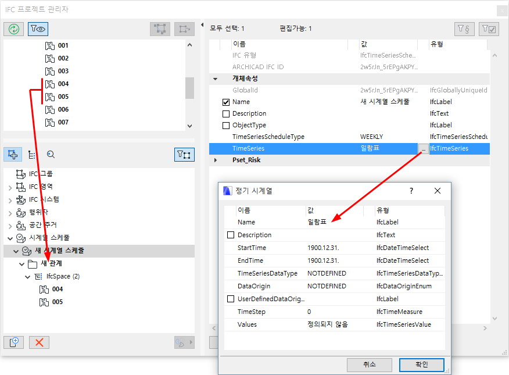The width and height of the screenshot is (509, 375).
Task: Expand the IFC 시스템 node
Action: pos(10,201)
